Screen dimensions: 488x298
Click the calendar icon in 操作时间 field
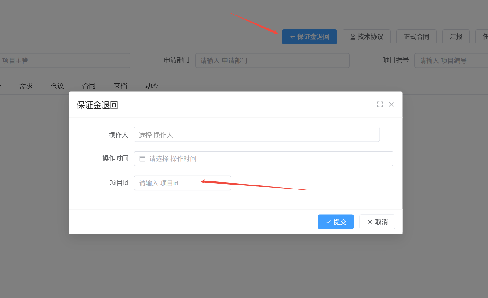pos(142,159)
